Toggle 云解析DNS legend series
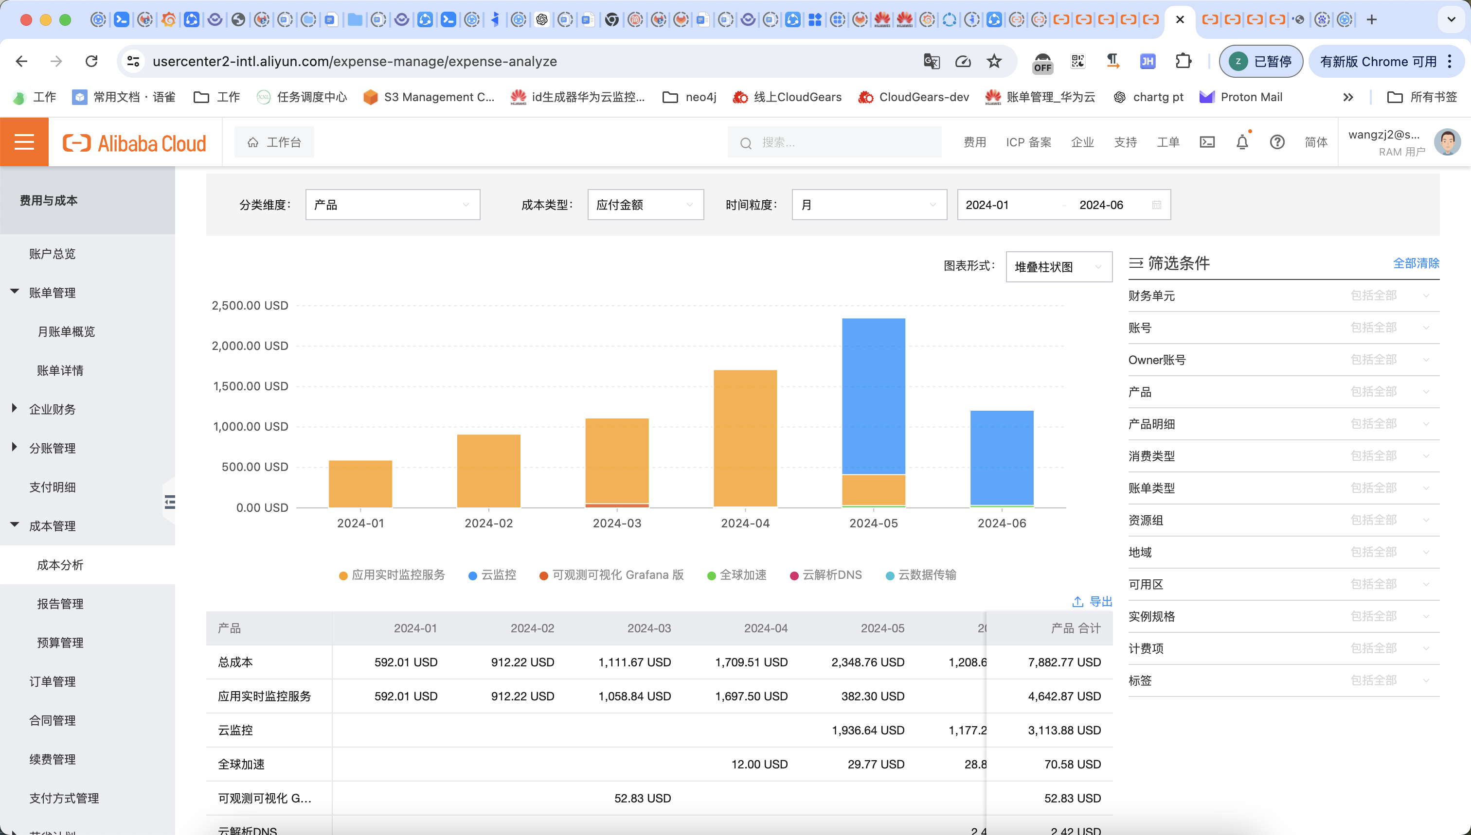The width and height of the screenshot is (1471, 835). coord(826,574)
